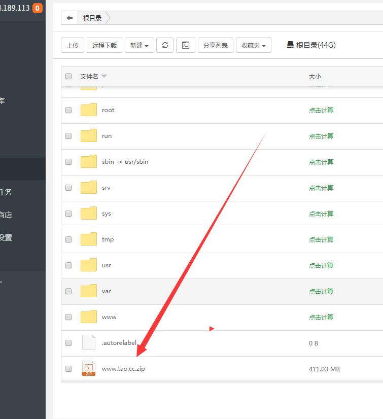The width and height of the screenshot is (383, 419).
Task: Click 点击计算 for the tmp folder
Action: tap(321, 239)
